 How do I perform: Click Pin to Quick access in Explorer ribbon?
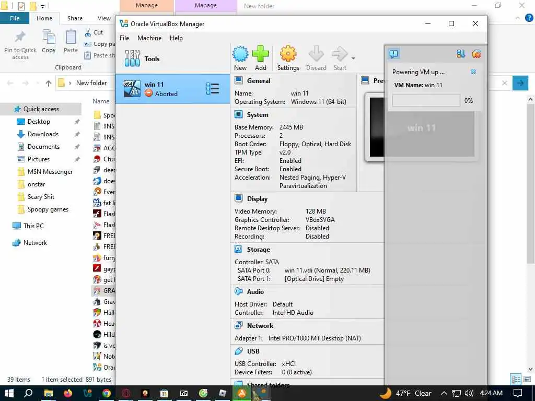pos(20,45)
